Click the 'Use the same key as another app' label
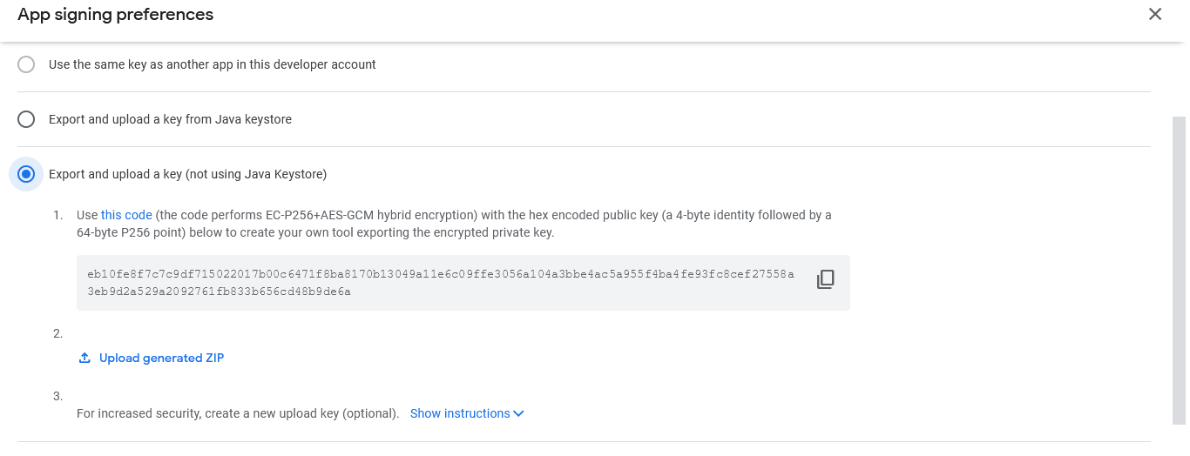1190x456 pixels. pyautogui.click(x=213, y=64)
